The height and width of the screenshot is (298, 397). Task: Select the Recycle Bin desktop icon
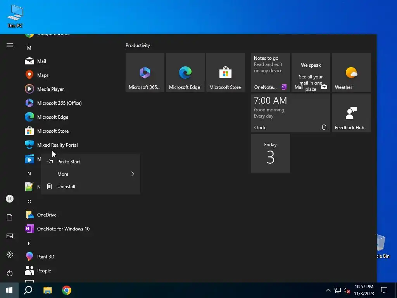[383, 246]
